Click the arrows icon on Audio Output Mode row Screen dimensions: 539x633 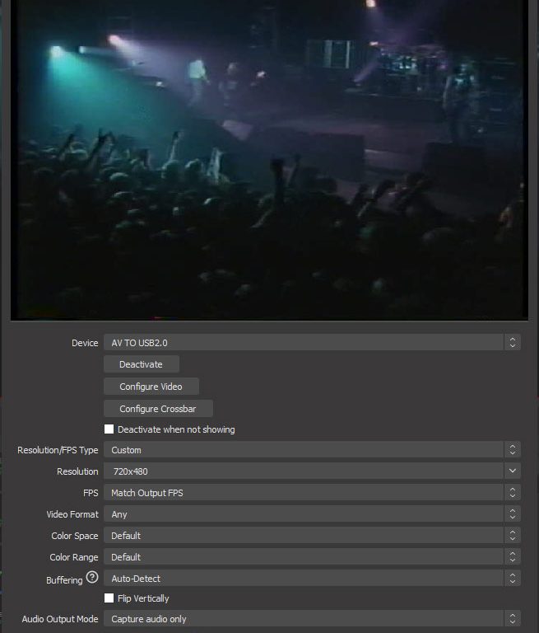(513, 618)
